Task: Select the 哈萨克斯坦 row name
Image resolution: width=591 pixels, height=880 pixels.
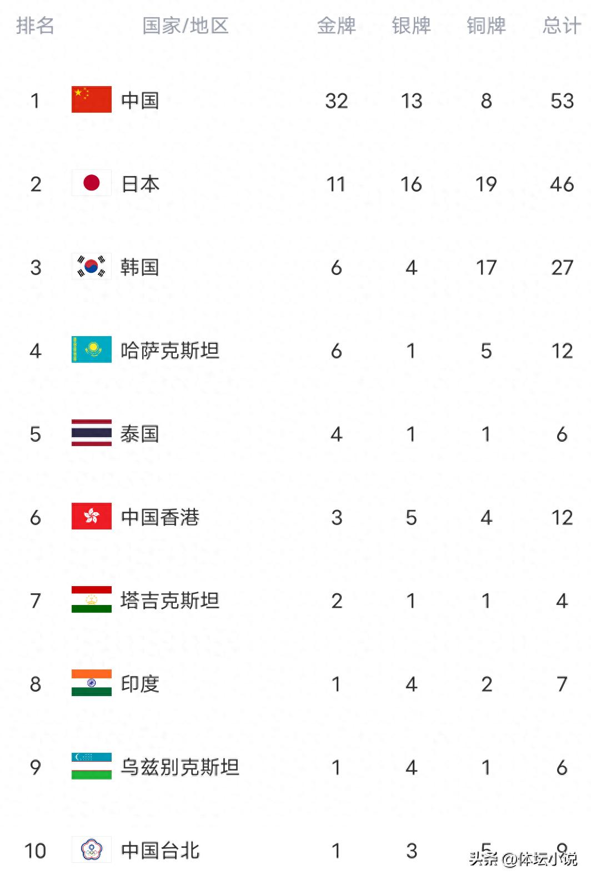Action: point(170,351)
